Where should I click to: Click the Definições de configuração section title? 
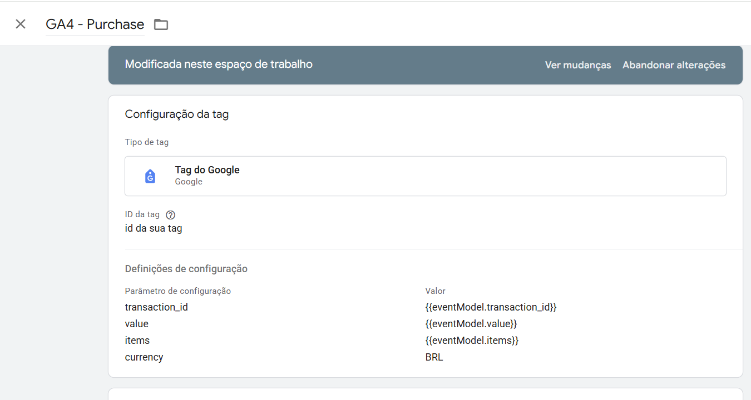pyautogui.click(x=186, y=269)
